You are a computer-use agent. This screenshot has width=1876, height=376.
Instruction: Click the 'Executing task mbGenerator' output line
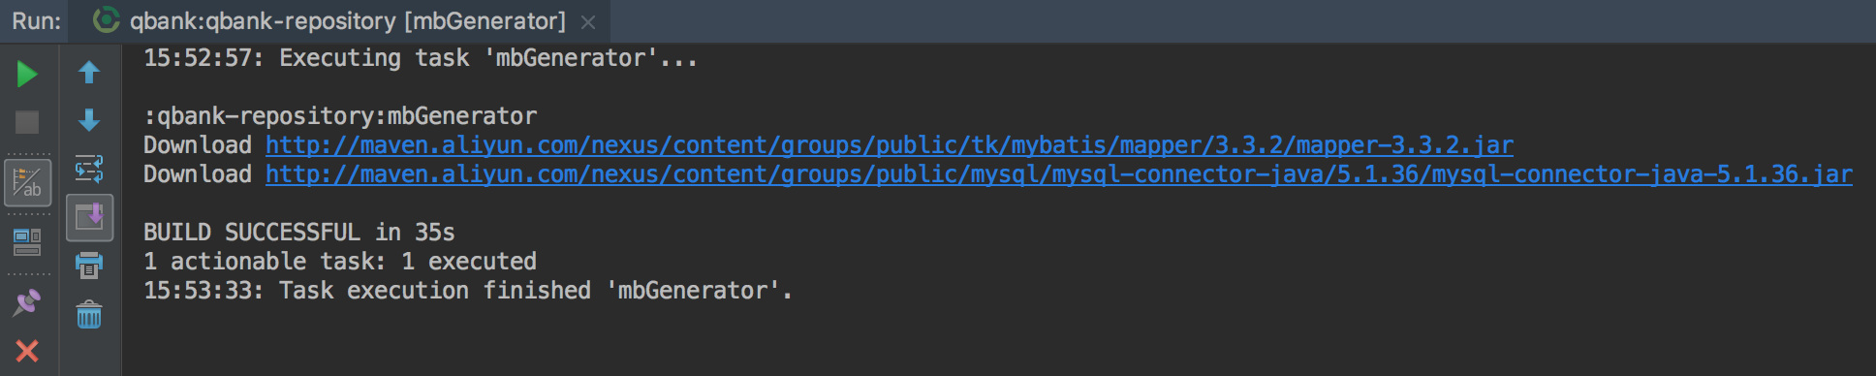421,58
